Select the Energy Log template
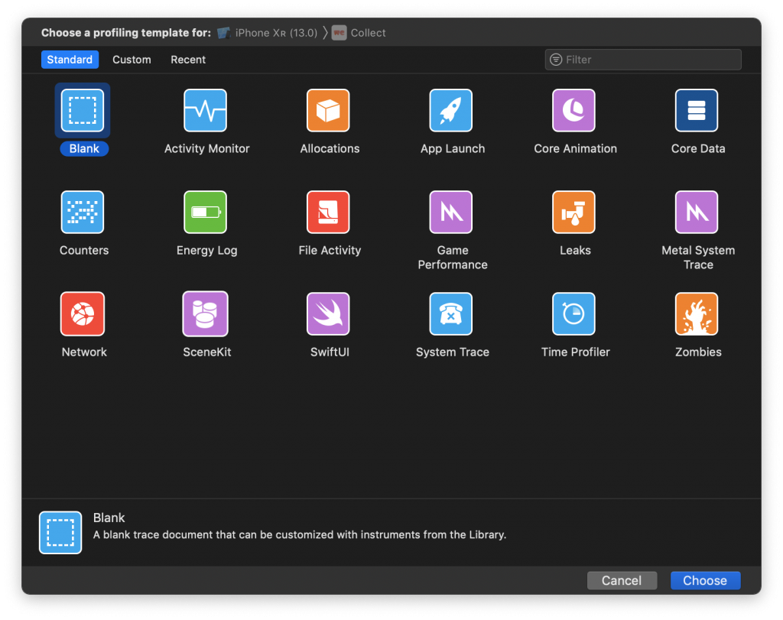 (x=206, y=212)
